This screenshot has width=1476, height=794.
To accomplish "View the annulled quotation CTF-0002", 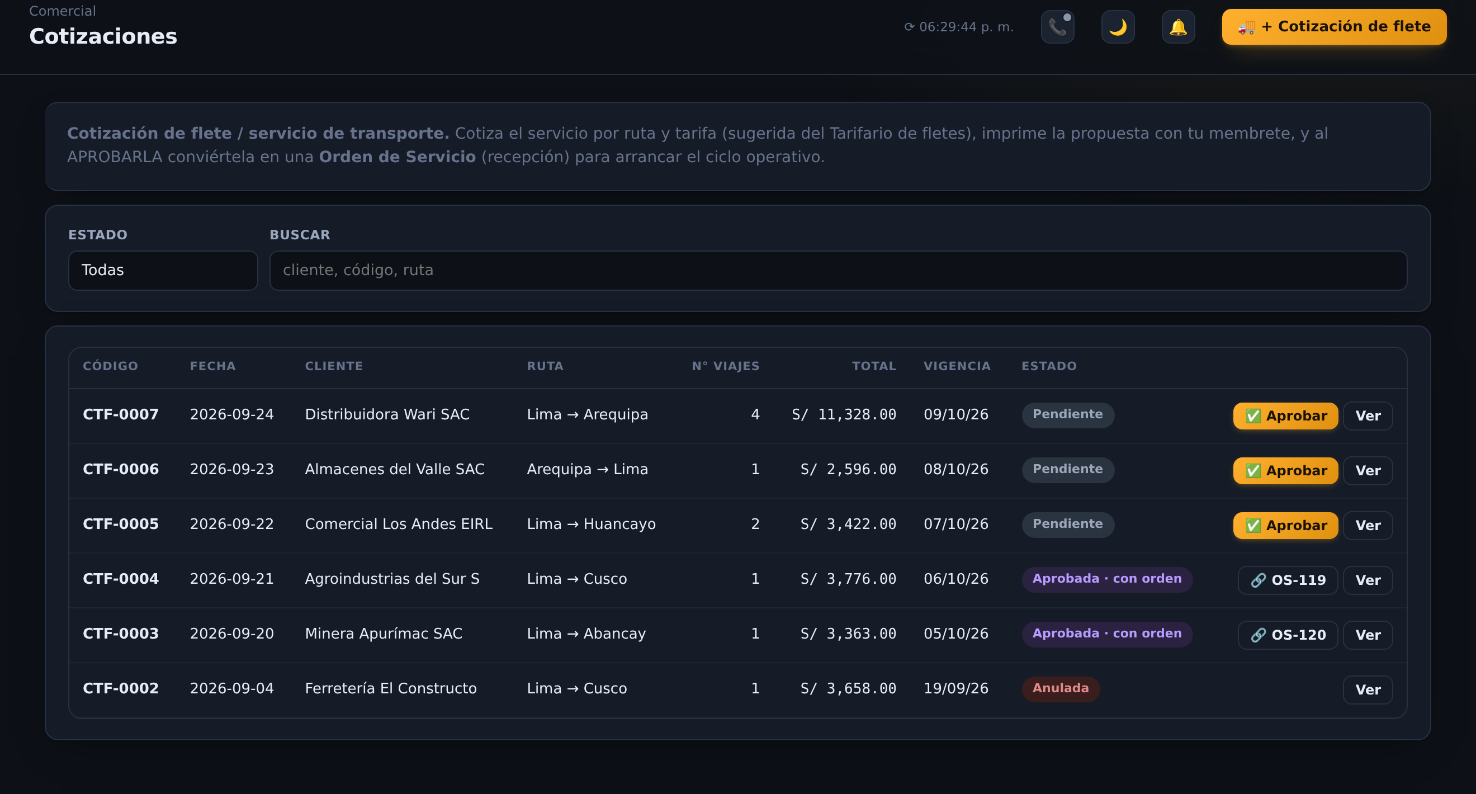I will click(x=1368, y=690).
